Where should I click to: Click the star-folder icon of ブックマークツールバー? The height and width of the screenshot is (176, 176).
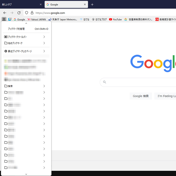pyautogui.click(x=6, y=37)
